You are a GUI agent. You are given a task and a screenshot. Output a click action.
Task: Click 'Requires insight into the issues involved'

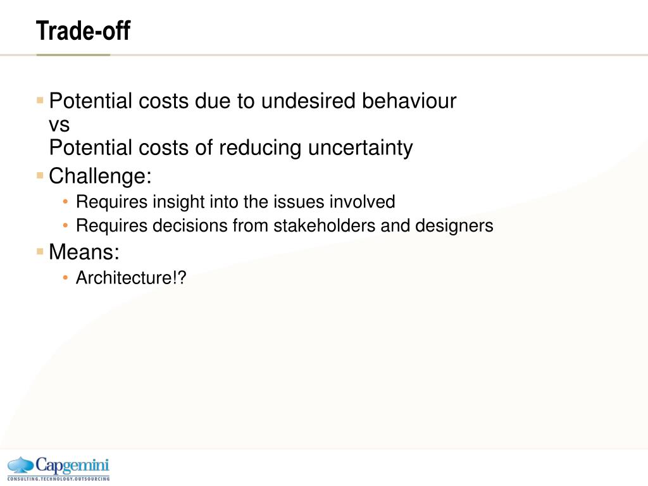click(x=235, y=202)
